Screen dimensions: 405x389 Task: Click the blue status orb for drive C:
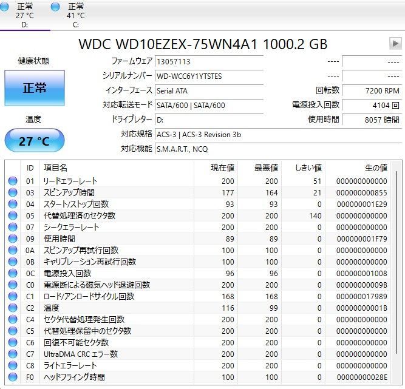coord(55,7)
